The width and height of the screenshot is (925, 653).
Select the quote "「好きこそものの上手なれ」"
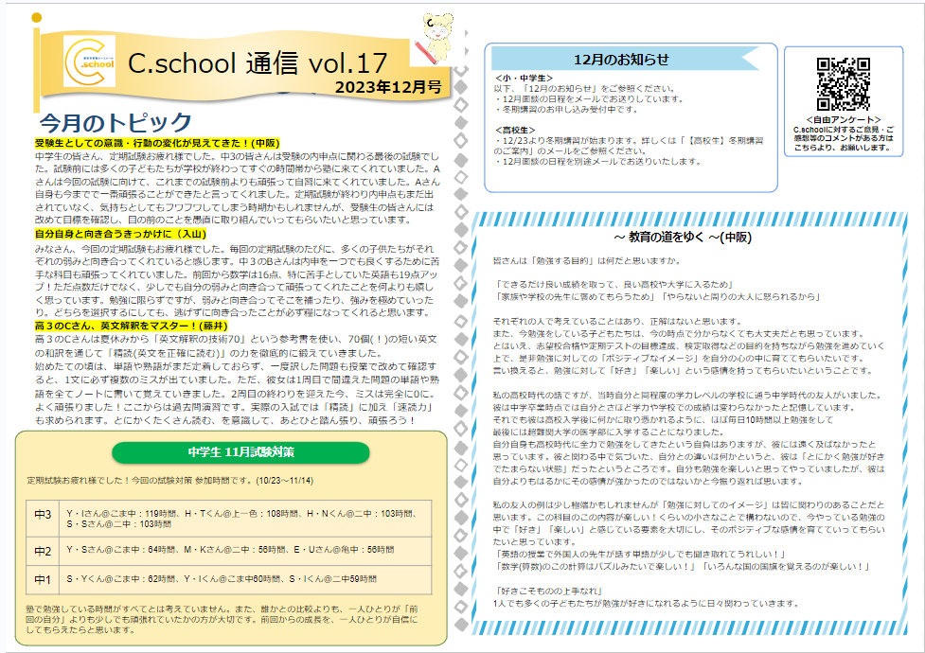coord(550,591)
